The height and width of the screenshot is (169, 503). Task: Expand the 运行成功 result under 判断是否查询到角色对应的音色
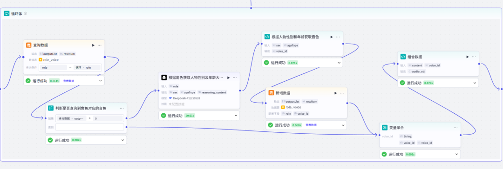122,140
